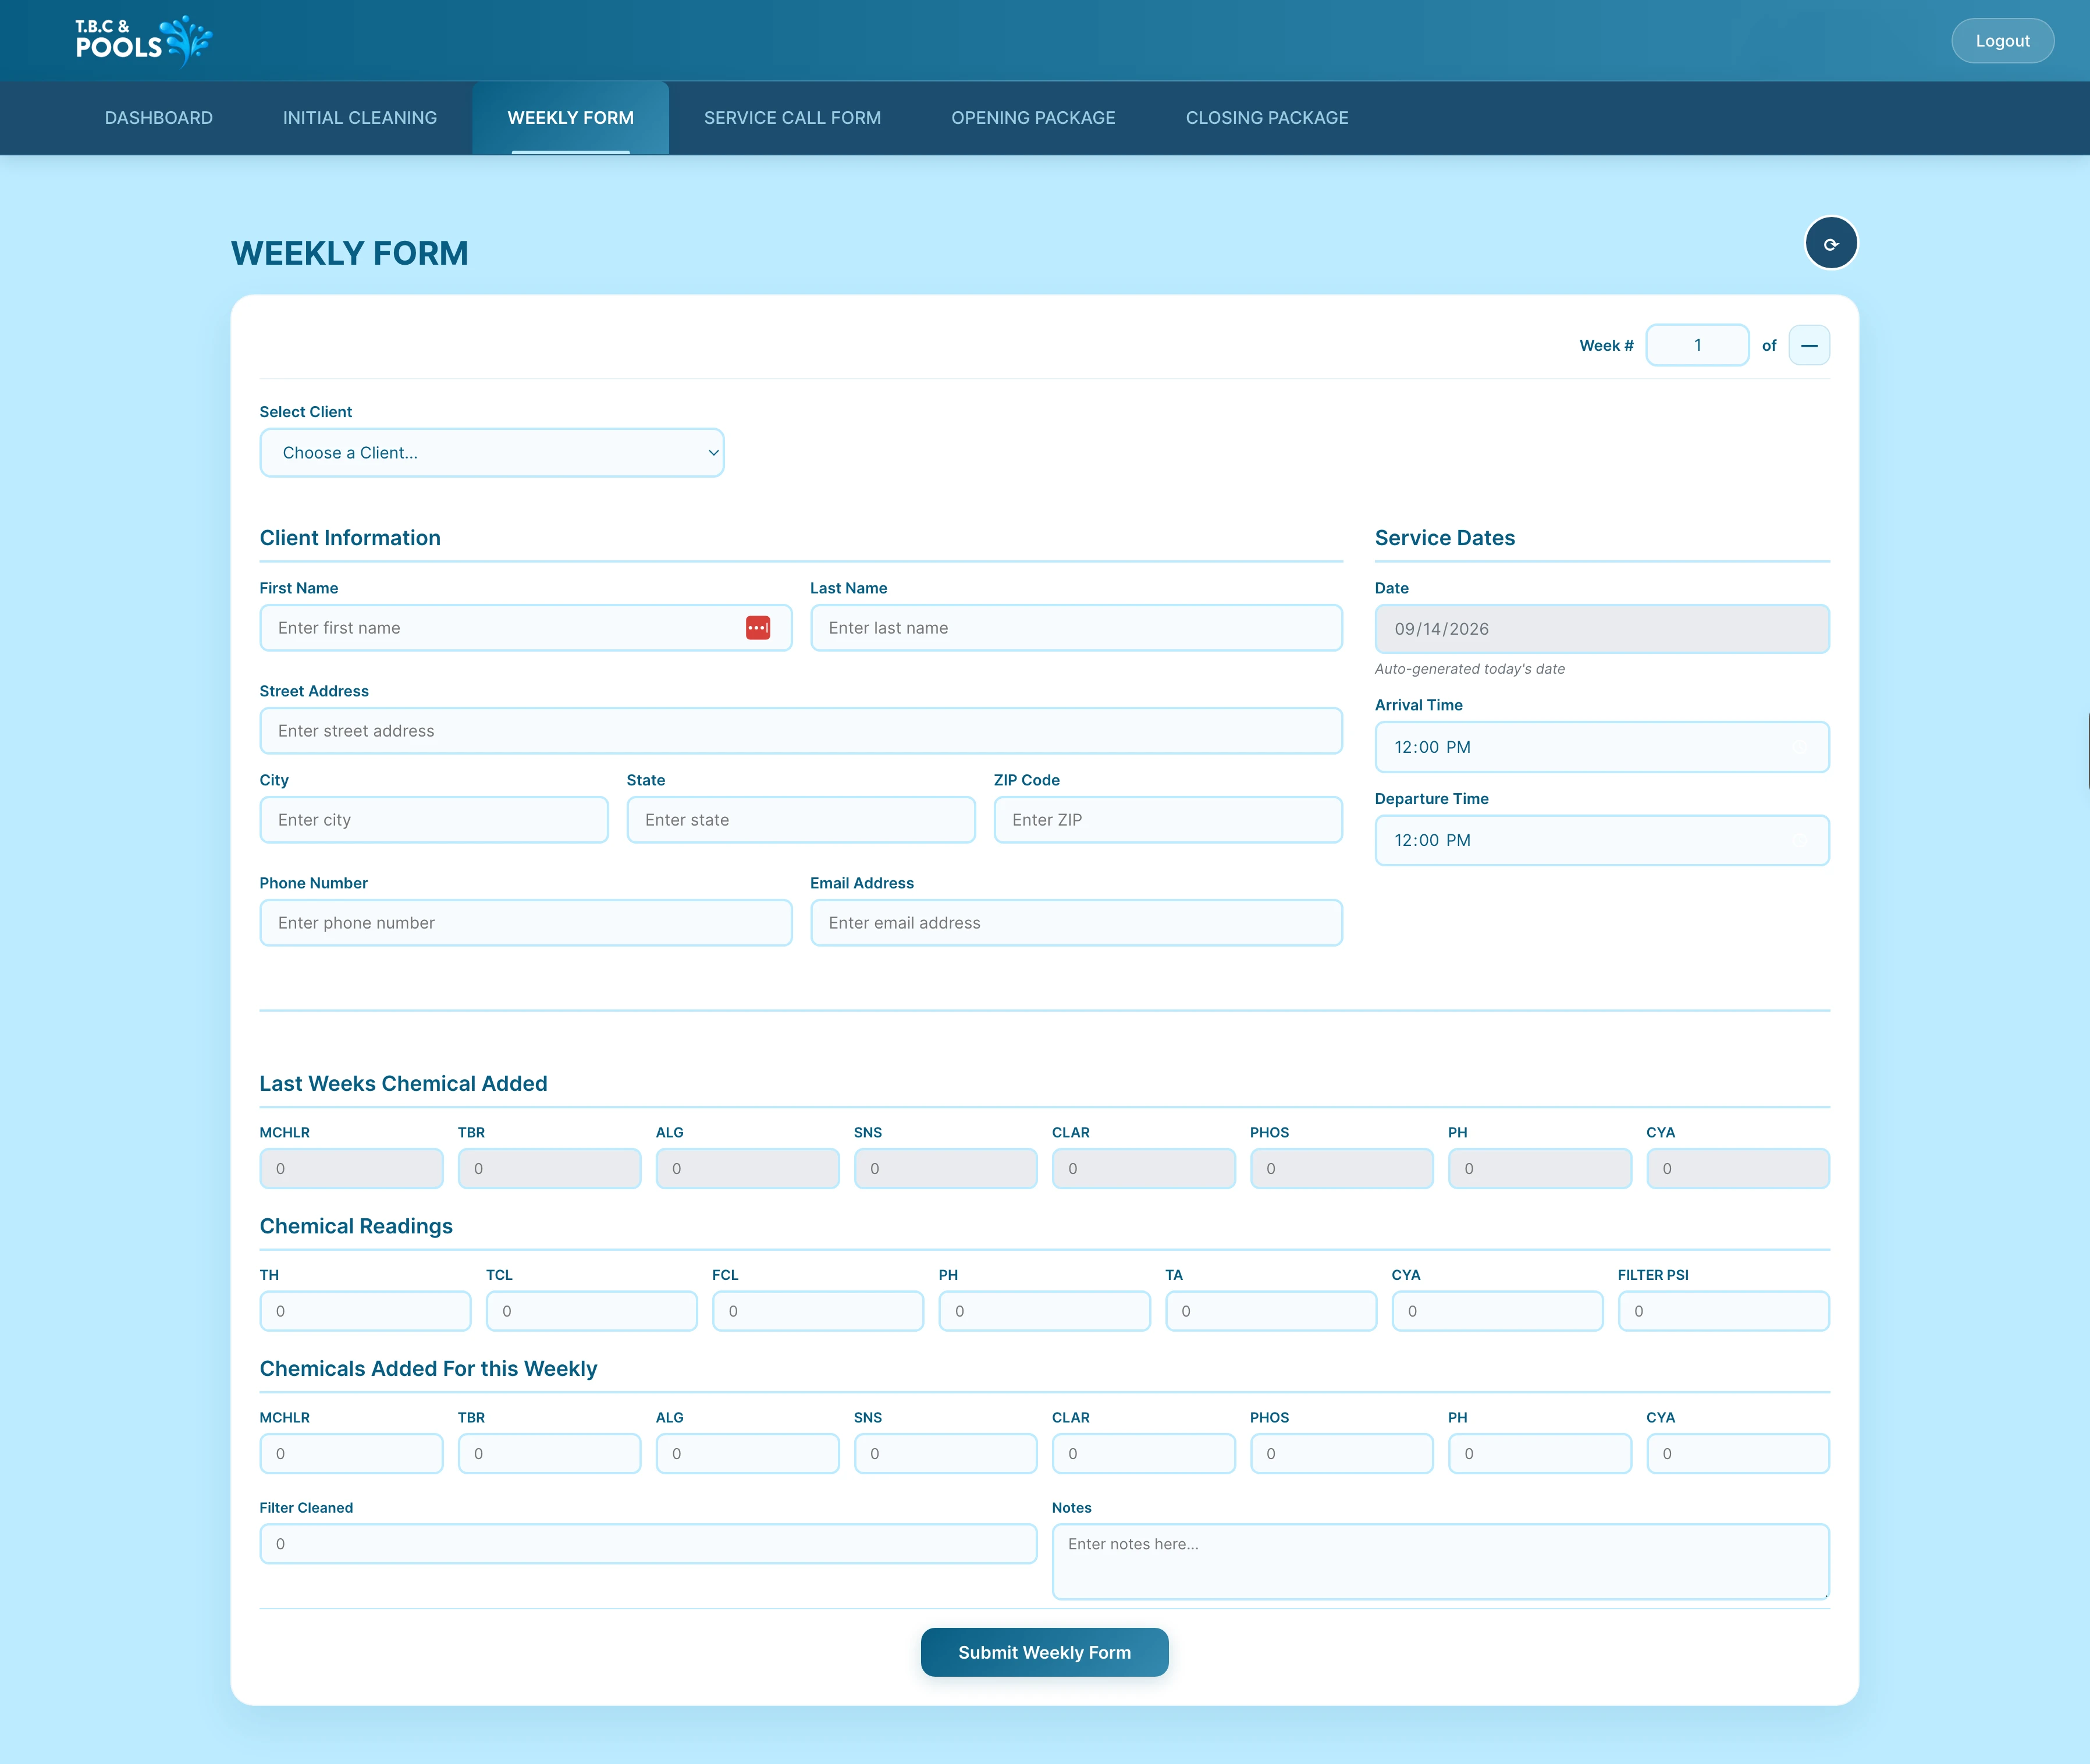Click the Last Name input field
Screen dimensions: 2090x1764
tap(1076, 628)
